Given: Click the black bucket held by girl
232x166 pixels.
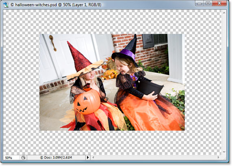Looking at the screenshot, I should (x=151, y=87).
